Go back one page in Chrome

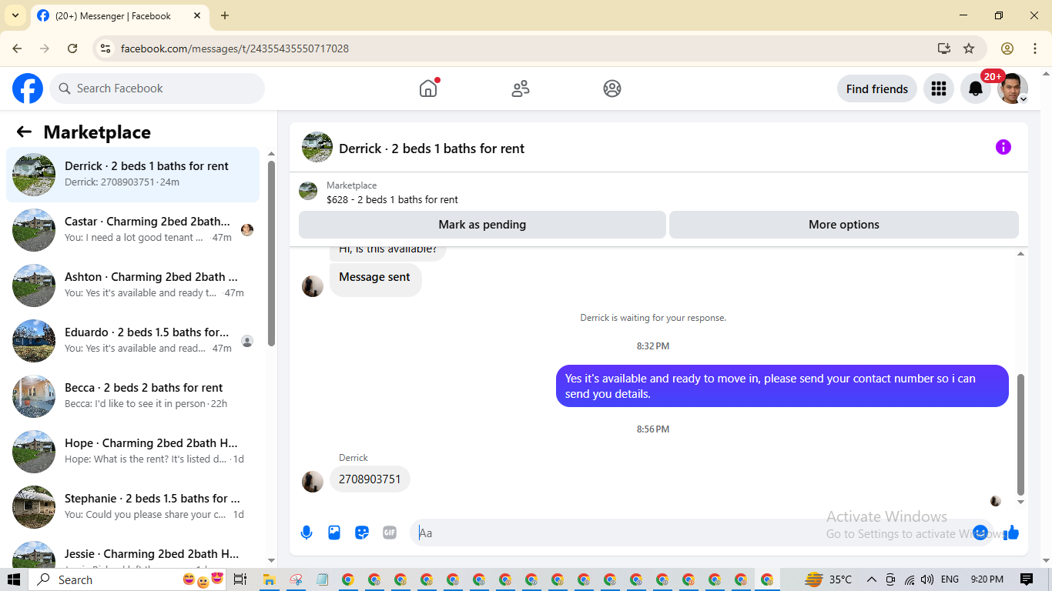coord(17,48)
